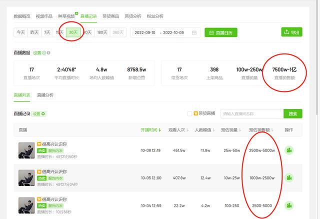Screen dimensions: 320x219
Task: Sort the table by 开播时间
Action: point(151,130)
